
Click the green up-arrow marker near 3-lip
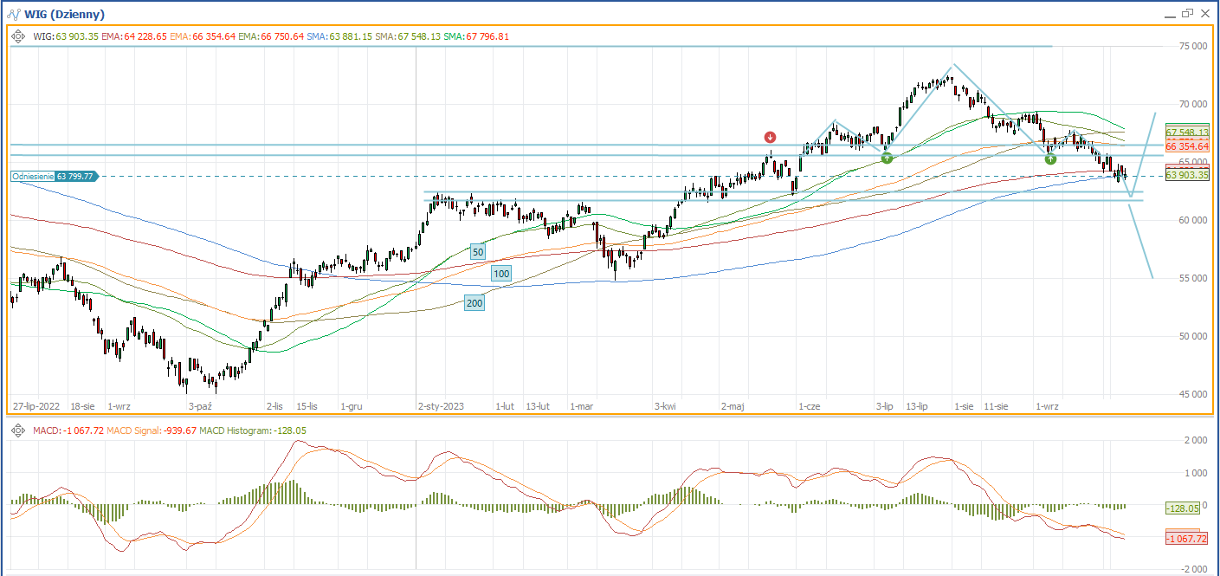(x=887, y=159)
